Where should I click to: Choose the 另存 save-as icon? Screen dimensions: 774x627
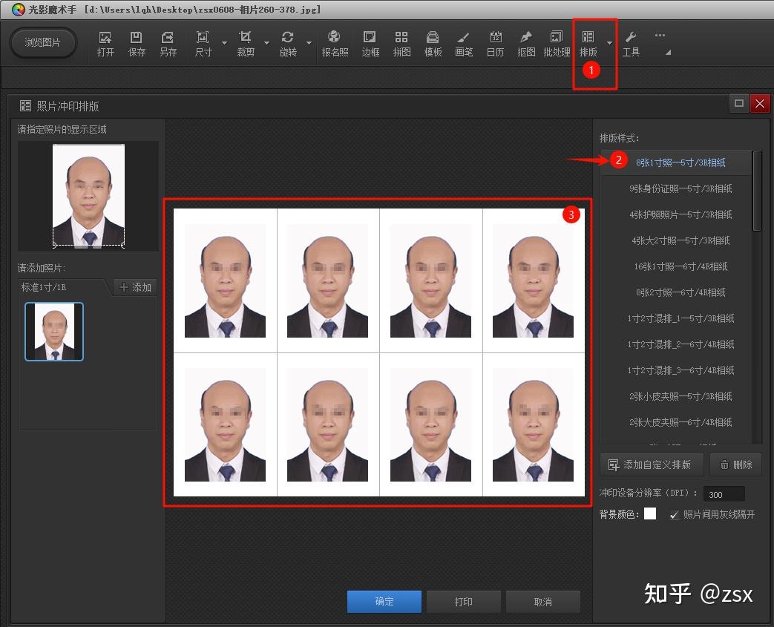click(x=168, y=44)
